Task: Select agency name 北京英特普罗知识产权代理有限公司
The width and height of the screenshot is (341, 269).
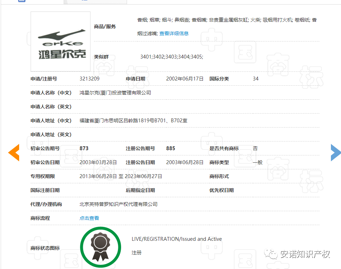Action: 118,204
